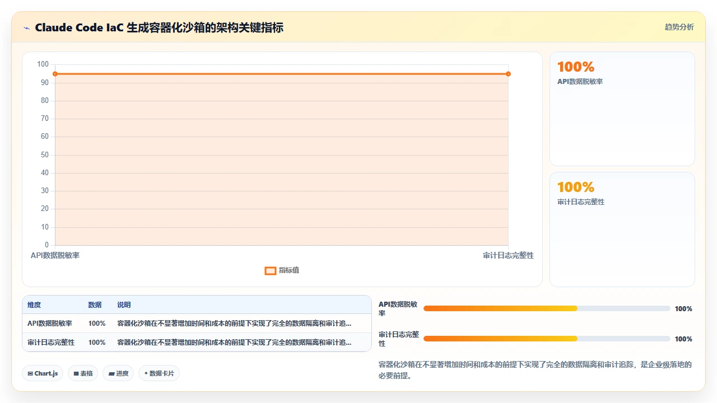
Task: Open the 趋势分析 link in header
Action: (679, 27)
